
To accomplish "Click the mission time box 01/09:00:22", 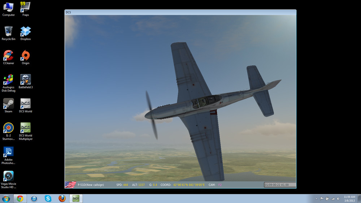I will coord(280,185).
